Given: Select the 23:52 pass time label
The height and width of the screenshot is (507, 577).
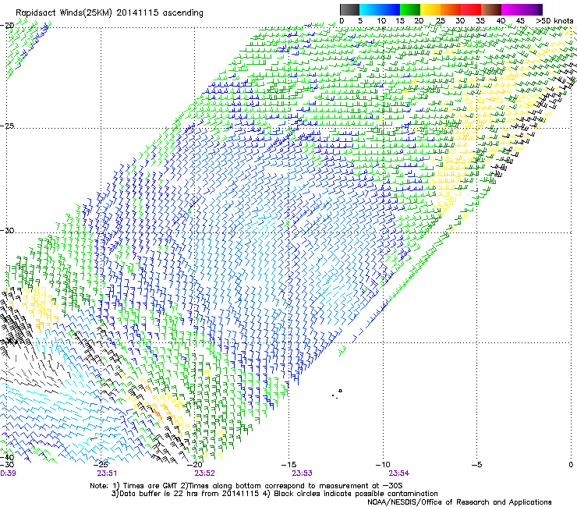Looking at the screenshot, I should 204,473.
